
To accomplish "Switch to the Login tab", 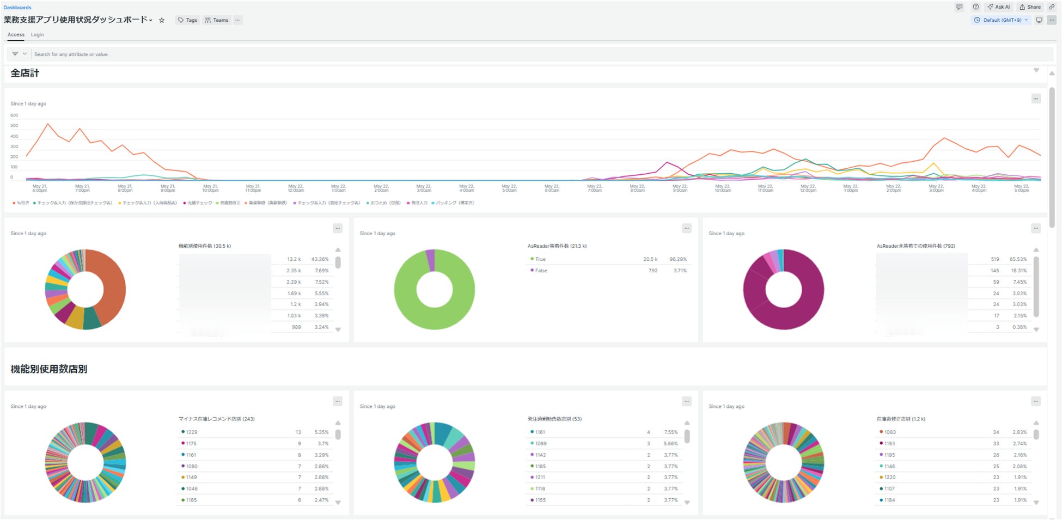I will point(37,35).
